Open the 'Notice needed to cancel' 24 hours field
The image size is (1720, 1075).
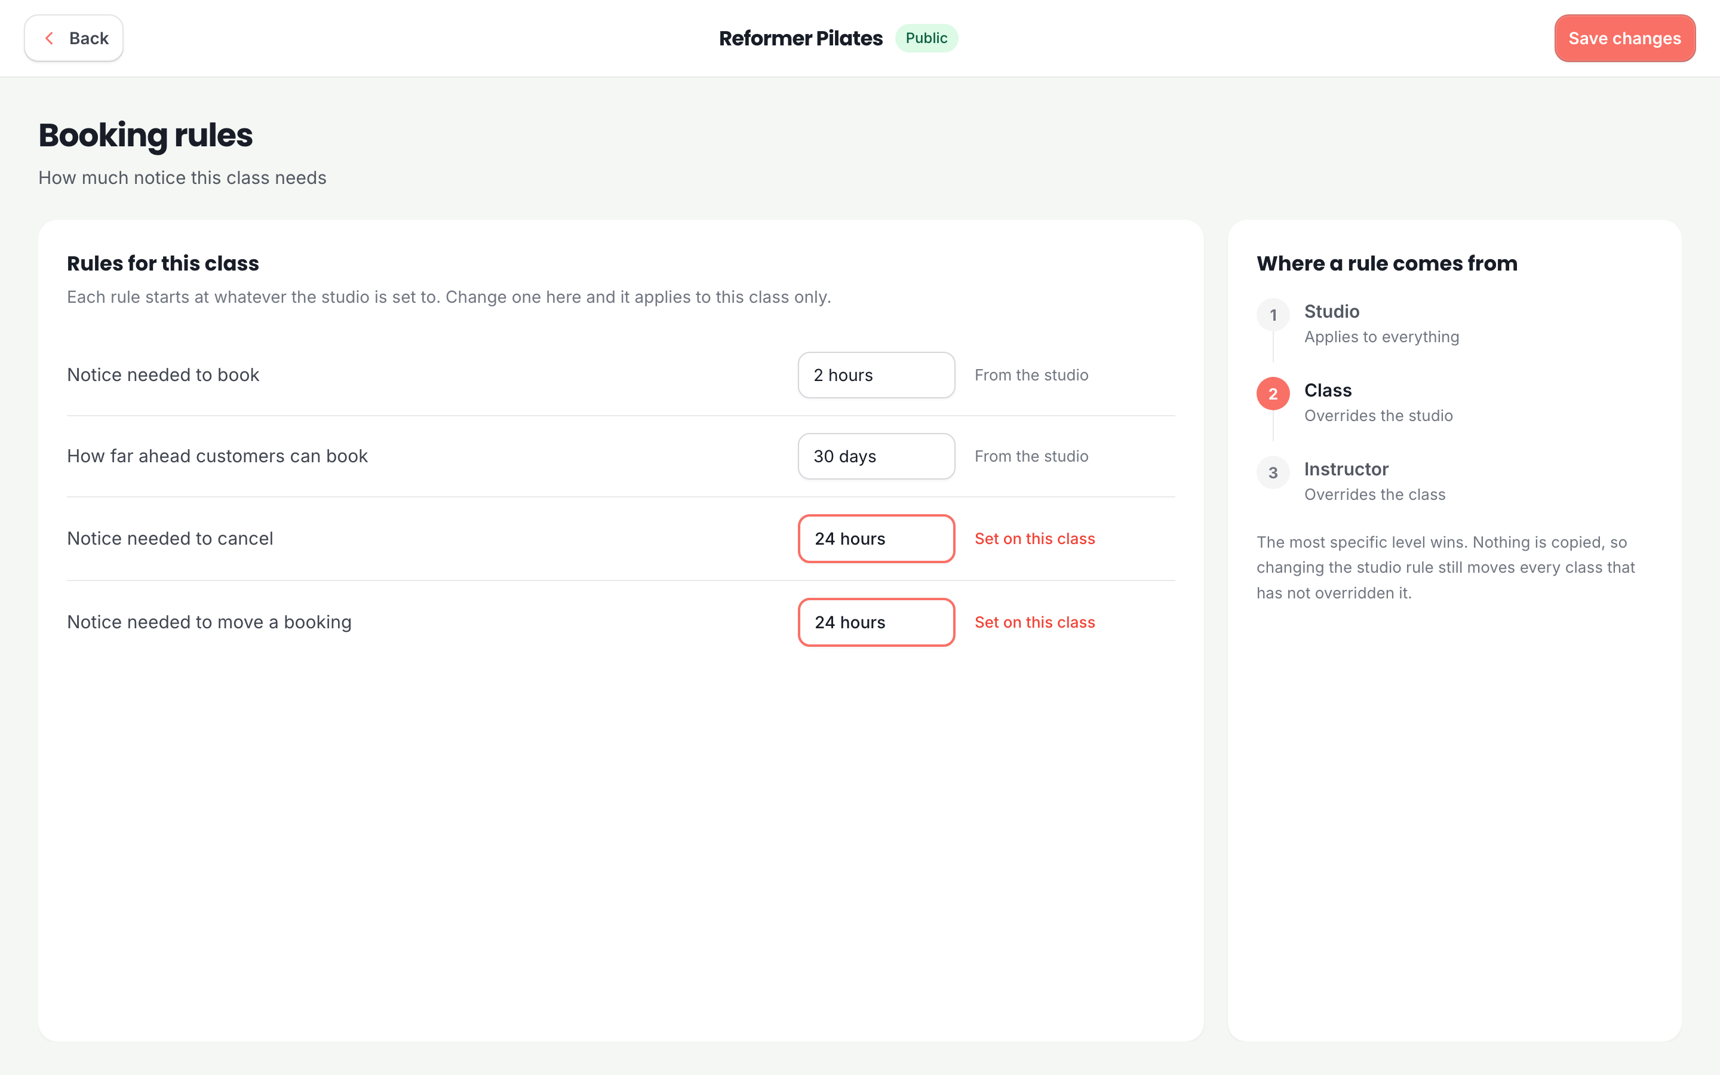(876, 538)
